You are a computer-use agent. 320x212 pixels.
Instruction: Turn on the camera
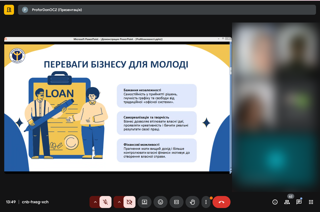129,202
